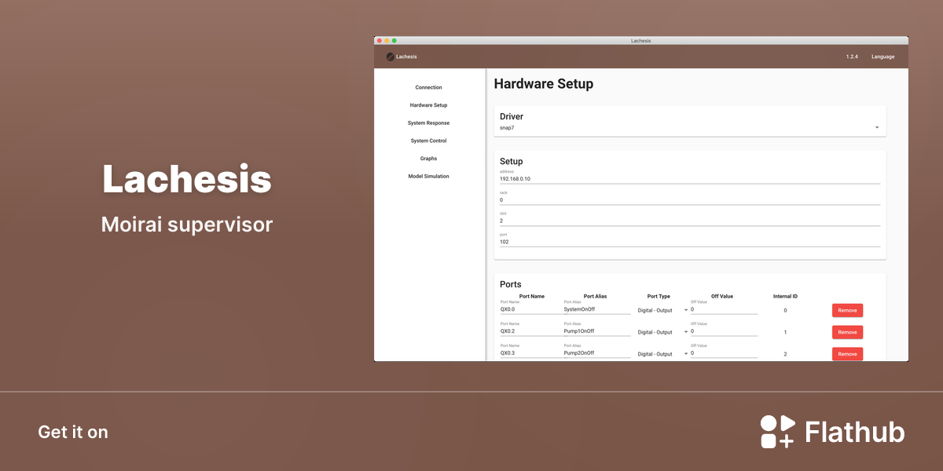Click the green maximize window button
Screen dimensions: 943x471
tap(394, 40)
